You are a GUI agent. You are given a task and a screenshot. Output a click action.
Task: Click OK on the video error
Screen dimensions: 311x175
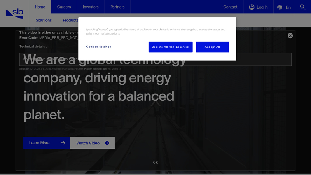155,162
